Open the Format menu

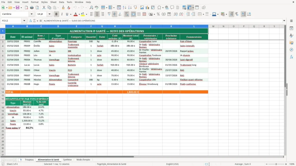tap(35, 2)
